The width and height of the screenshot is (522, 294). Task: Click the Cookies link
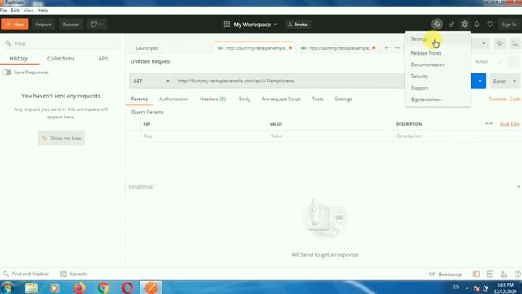[x=497, y=100]
